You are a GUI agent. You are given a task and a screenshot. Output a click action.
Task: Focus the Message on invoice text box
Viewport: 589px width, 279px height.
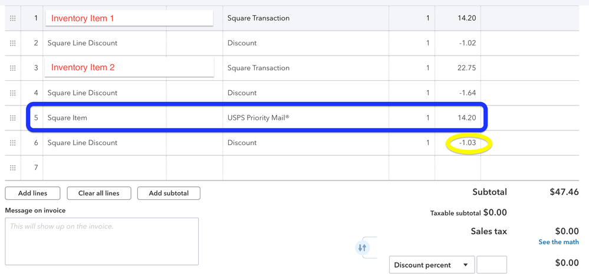point(101,241)
